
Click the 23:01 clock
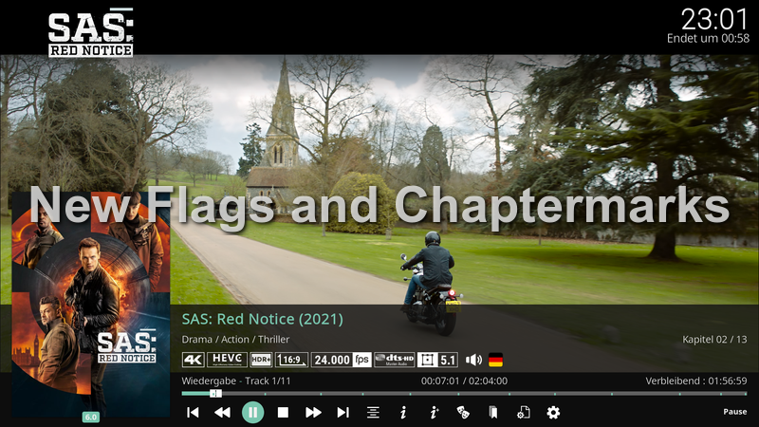pyautogui.click(x=714, y=20)
